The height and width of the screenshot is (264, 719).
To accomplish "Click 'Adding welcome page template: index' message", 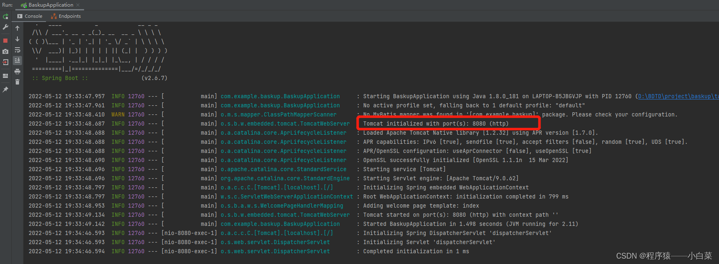I will pyautogui.click(x=421, y=206).
